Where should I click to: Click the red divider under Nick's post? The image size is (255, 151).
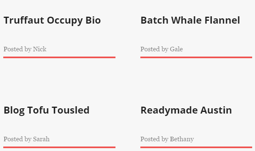click(x=59, y=57)
